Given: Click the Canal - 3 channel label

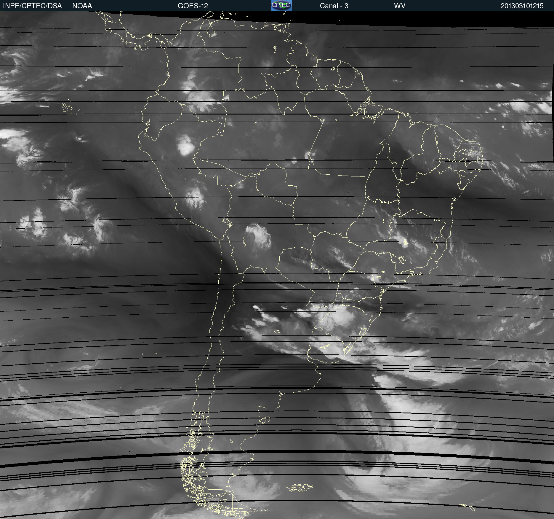Looking at the screenshot, I should 334,6.
